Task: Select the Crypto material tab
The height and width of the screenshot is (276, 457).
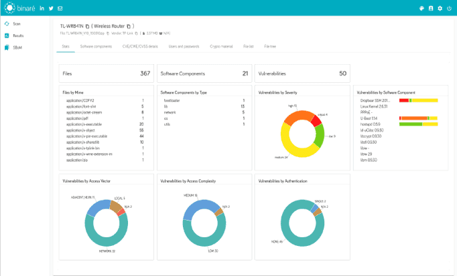Action: [220, 47]
